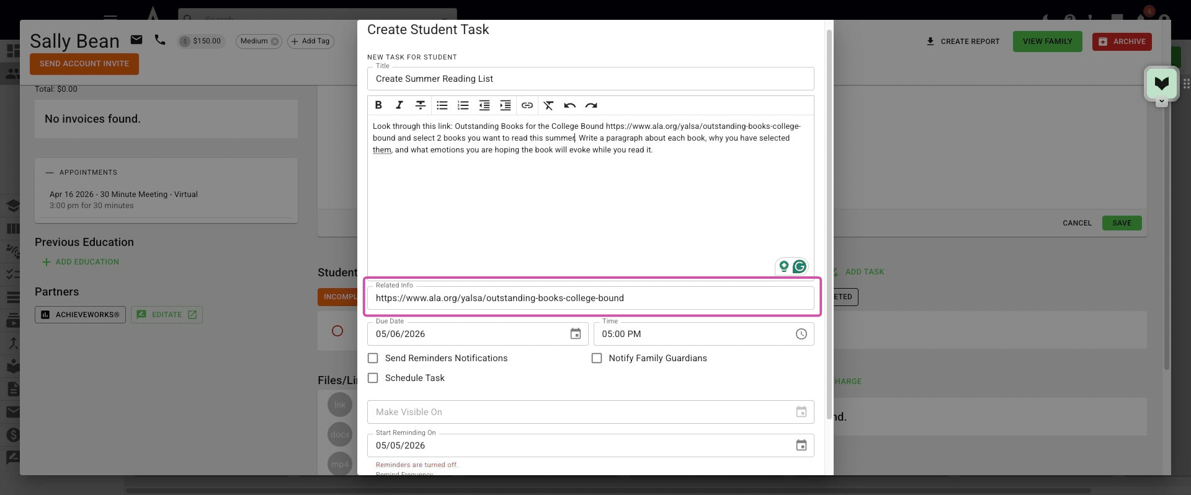Click the Related Info URL field
Viewport: 1191px width, 495px height.
pos(591,298)
